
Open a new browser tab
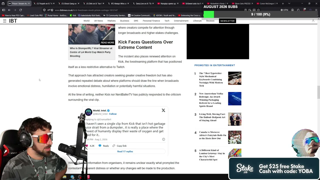coord(283,3)
